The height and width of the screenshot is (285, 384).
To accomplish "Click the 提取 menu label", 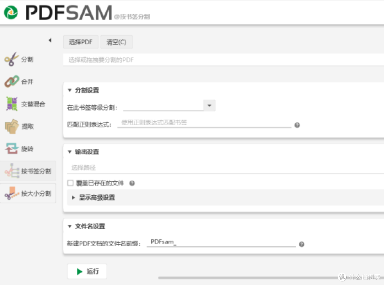I will pos(28,126).
